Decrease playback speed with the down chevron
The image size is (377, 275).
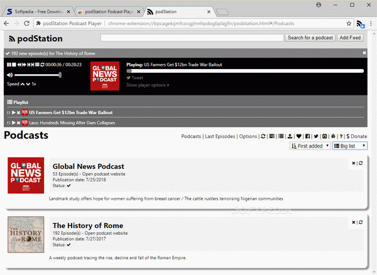pyautogui.click(x=28, y=84)
